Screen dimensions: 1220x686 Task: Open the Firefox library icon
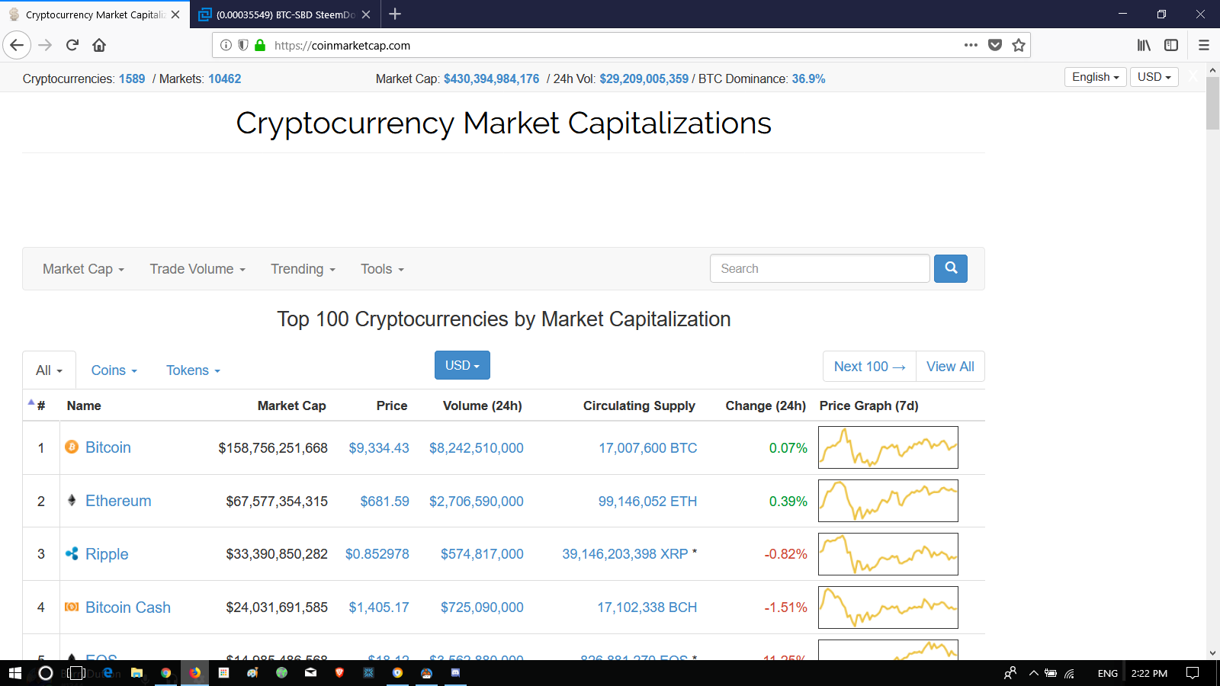pyautogui.click(x=1144, y=45)
